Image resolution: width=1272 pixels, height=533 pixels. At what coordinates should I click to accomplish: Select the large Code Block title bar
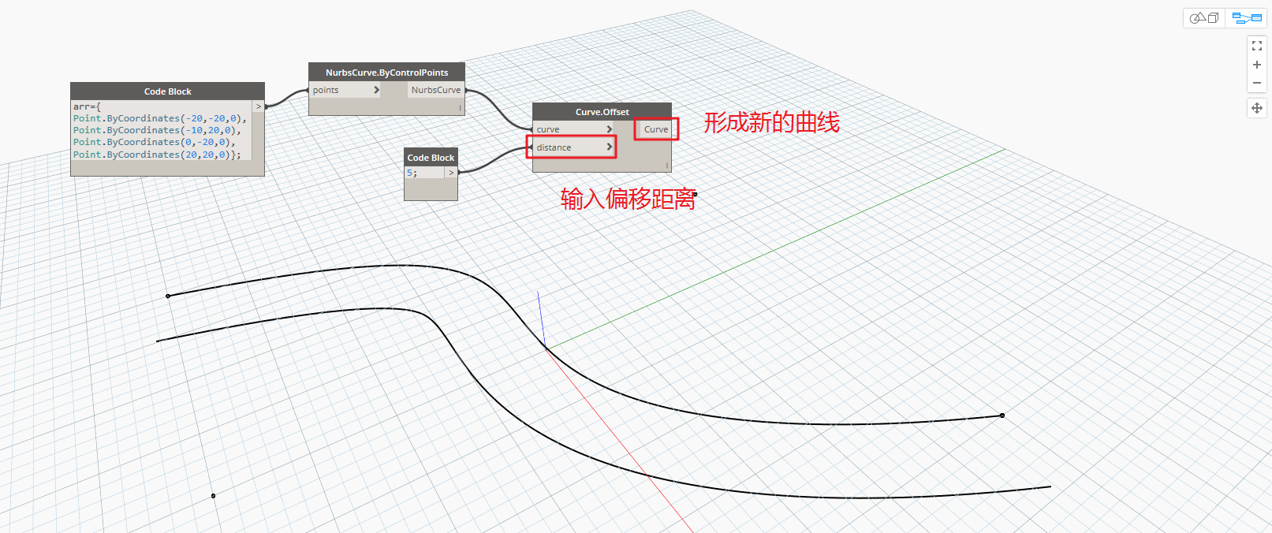tap(167, 91)
